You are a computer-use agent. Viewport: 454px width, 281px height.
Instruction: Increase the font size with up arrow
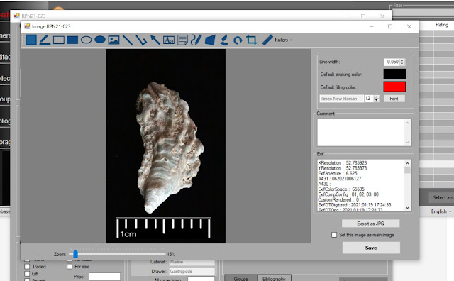pos(377,97)
